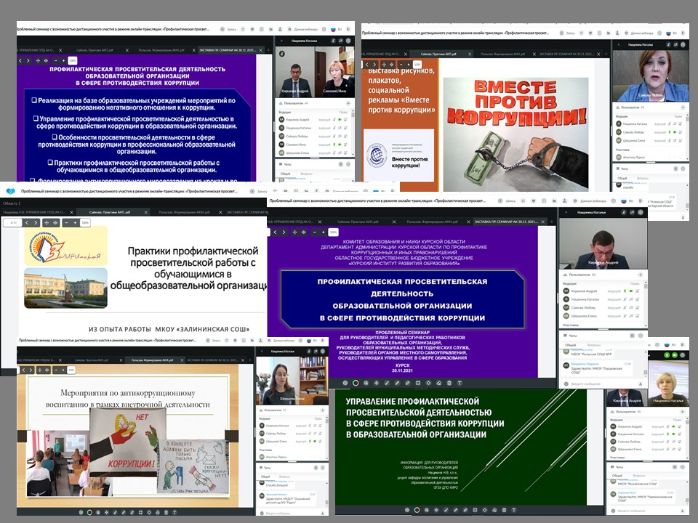Open the ЗАСТАВКА ПР. СЕМИНАР tab in classroom-photos window
698x523 pixels.
tap(214, 360)
